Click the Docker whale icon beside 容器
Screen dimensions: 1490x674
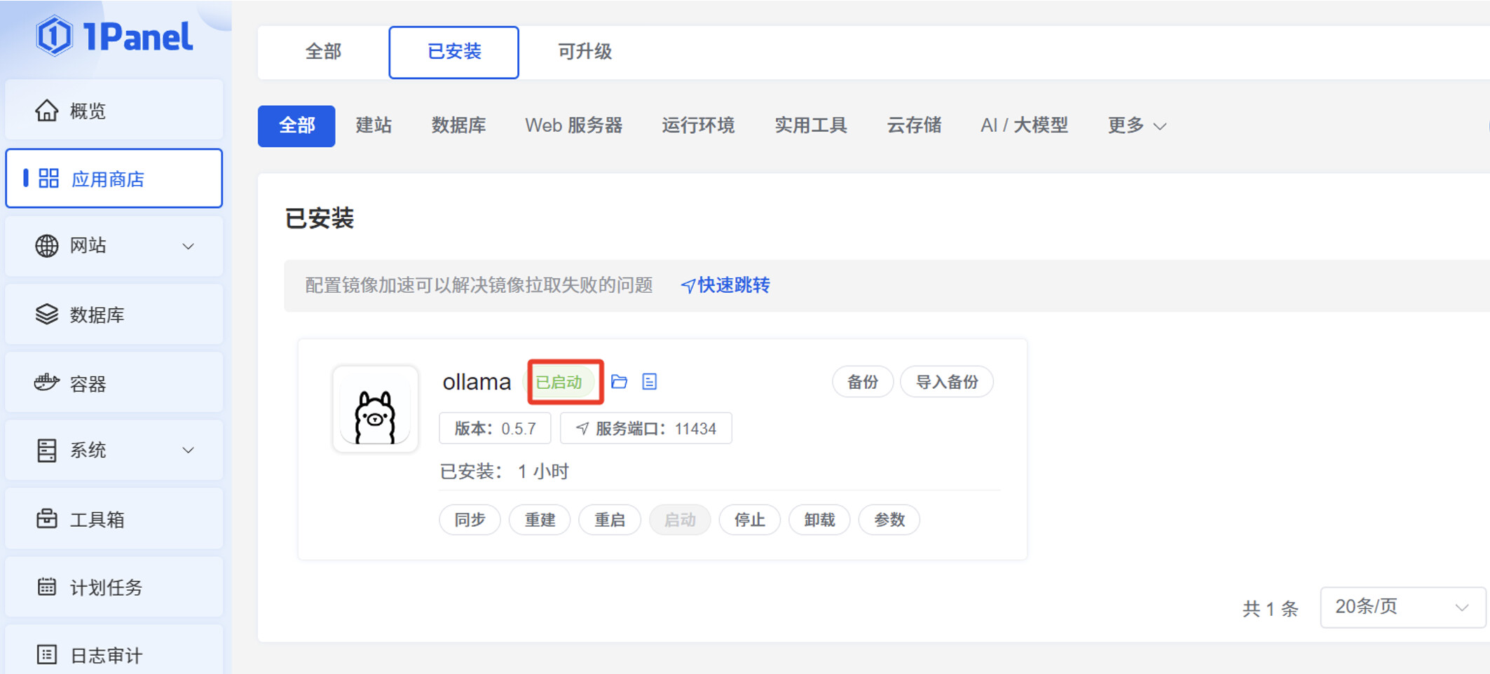(47, 383)
